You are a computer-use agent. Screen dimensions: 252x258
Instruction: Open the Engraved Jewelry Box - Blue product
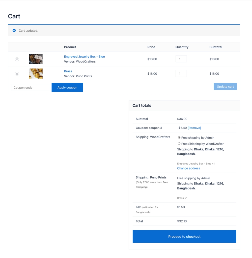point(84,56)
